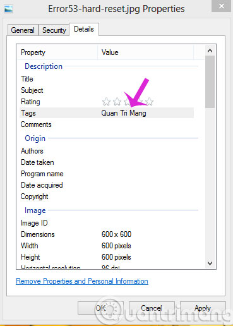Image resolution: width=233 pixels, height=326 pixels.
Task: Select the Date acquired property row
Action: click(x=107, y=185)
